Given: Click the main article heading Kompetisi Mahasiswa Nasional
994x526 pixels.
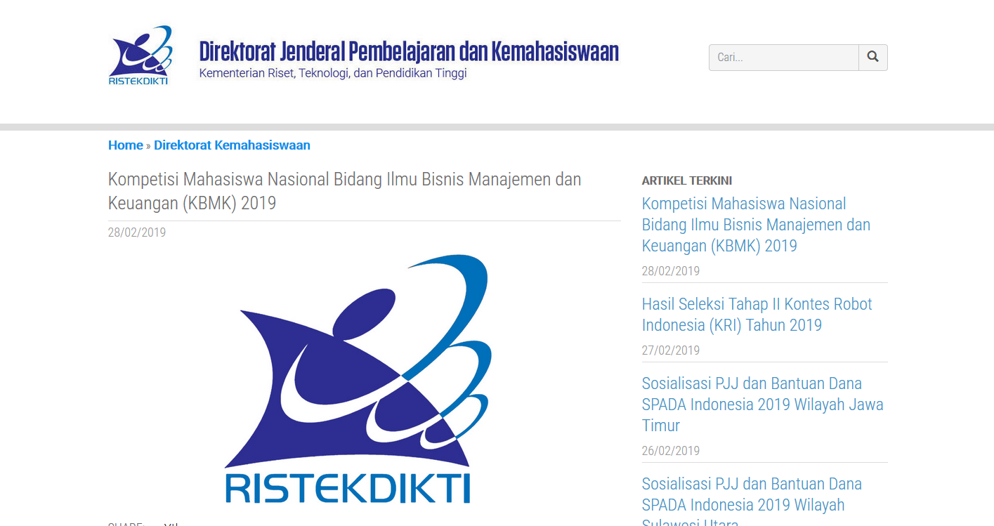Looking at the screenshot, I should click(x=344, y=191).
